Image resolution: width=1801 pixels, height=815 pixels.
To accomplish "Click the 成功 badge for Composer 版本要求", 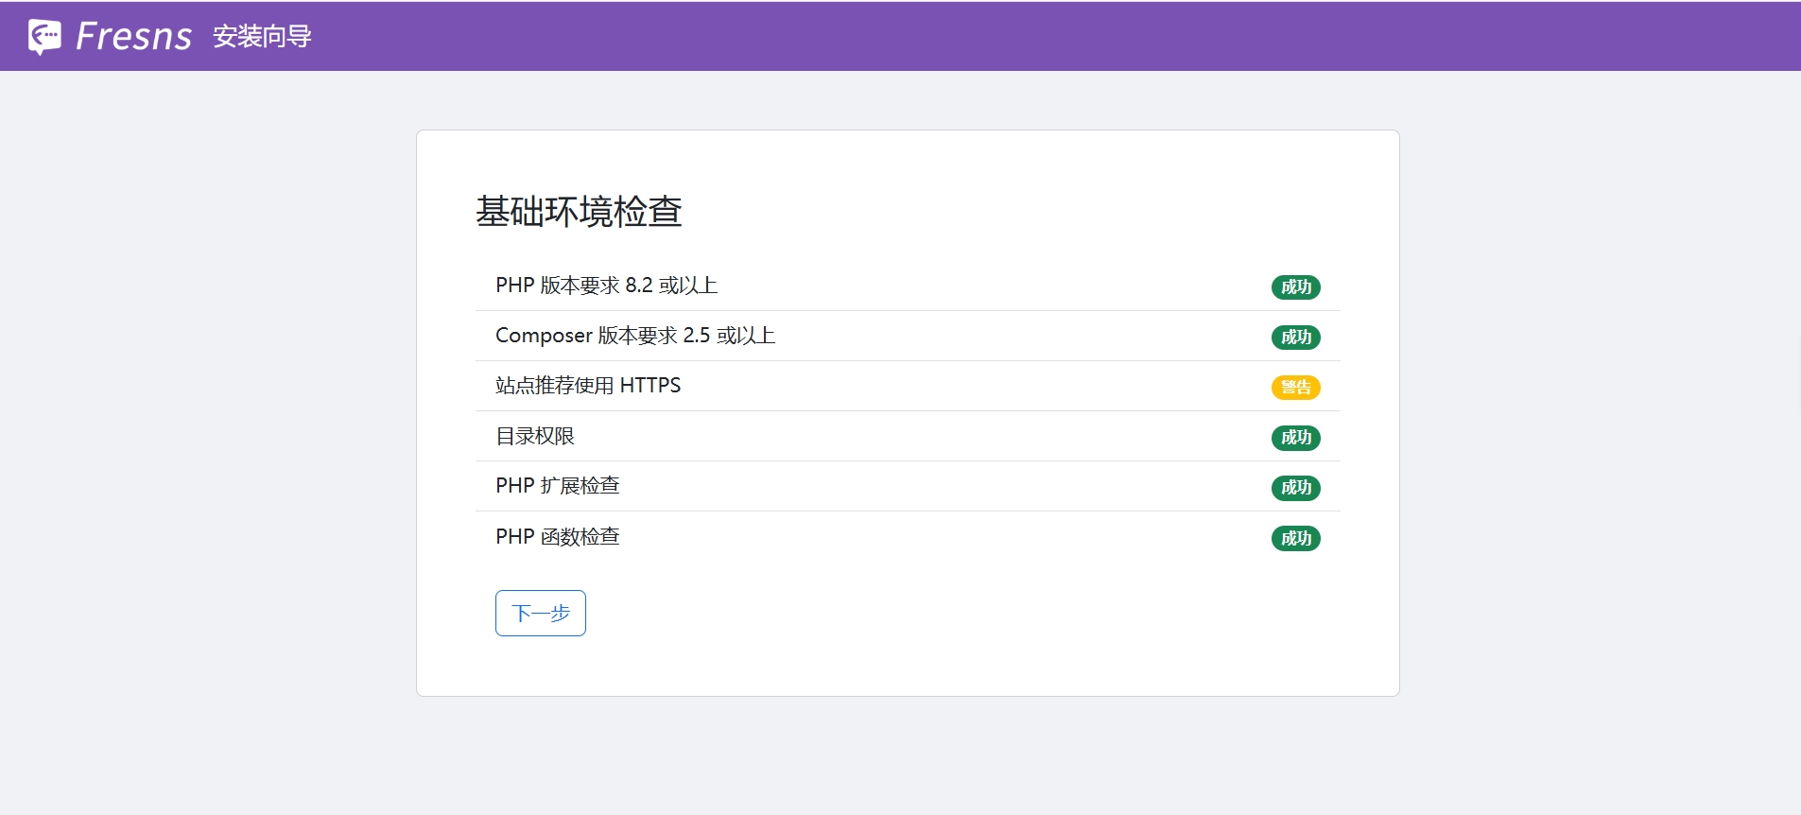I will click(1295, 337).
